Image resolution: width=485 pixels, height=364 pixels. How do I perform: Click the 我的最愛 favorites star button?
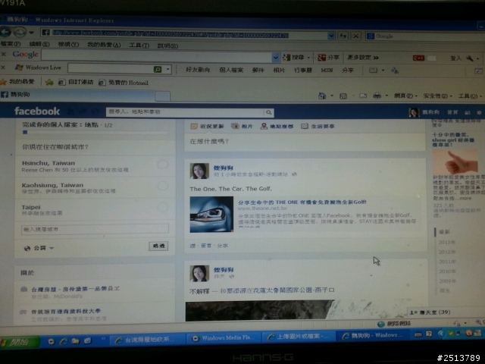17,81
